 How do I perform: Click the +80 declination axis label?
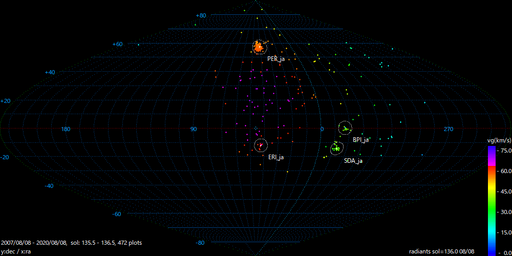point(201,15)
